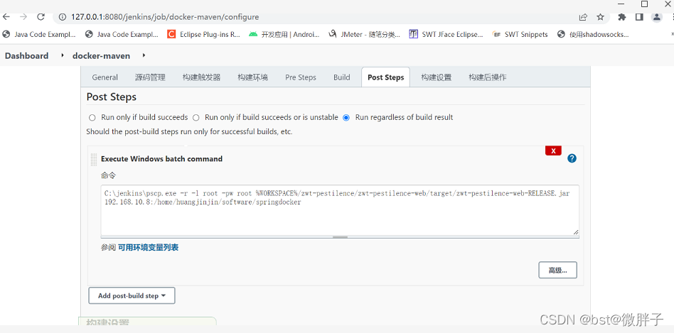Click the blue help question mark icon
This screenshot has width=674, height=333.
[x=572, y=158]
